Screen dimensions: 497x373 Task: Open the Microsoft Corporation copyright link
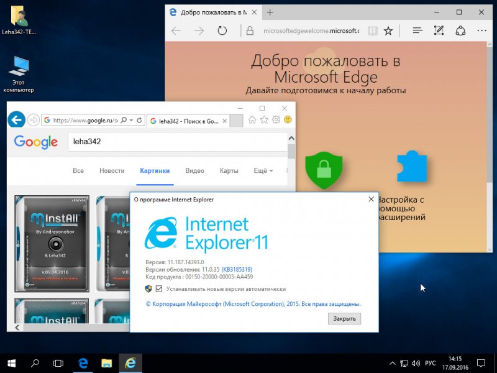tap(253, 304)
